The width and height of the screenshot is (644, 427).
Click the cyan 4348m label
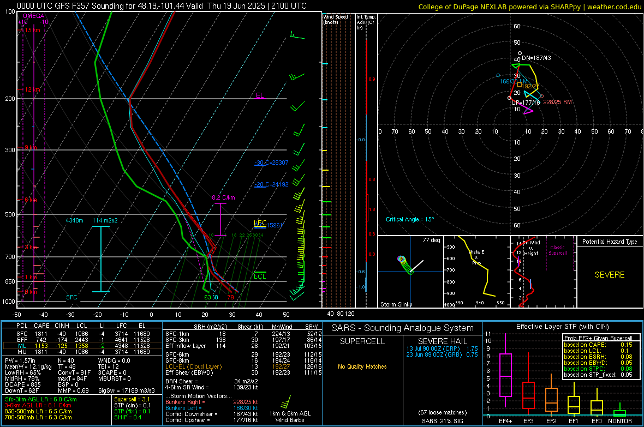pos(74,220)
